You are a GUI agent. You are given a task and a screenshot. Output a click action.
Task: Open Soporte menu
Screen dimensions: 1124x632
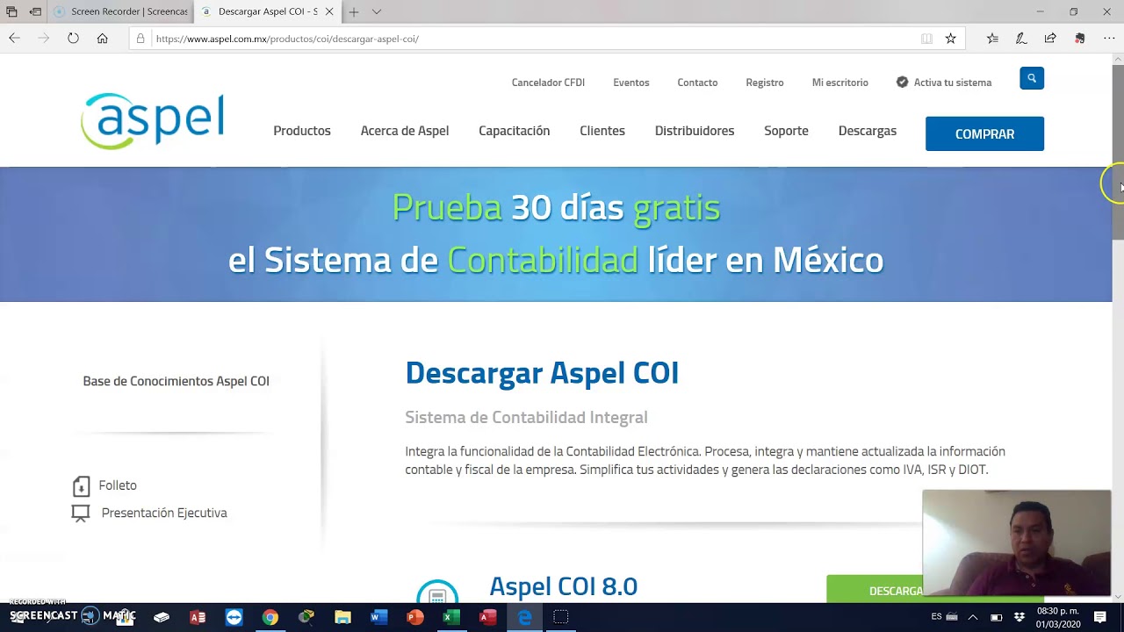tap(786, 131)
